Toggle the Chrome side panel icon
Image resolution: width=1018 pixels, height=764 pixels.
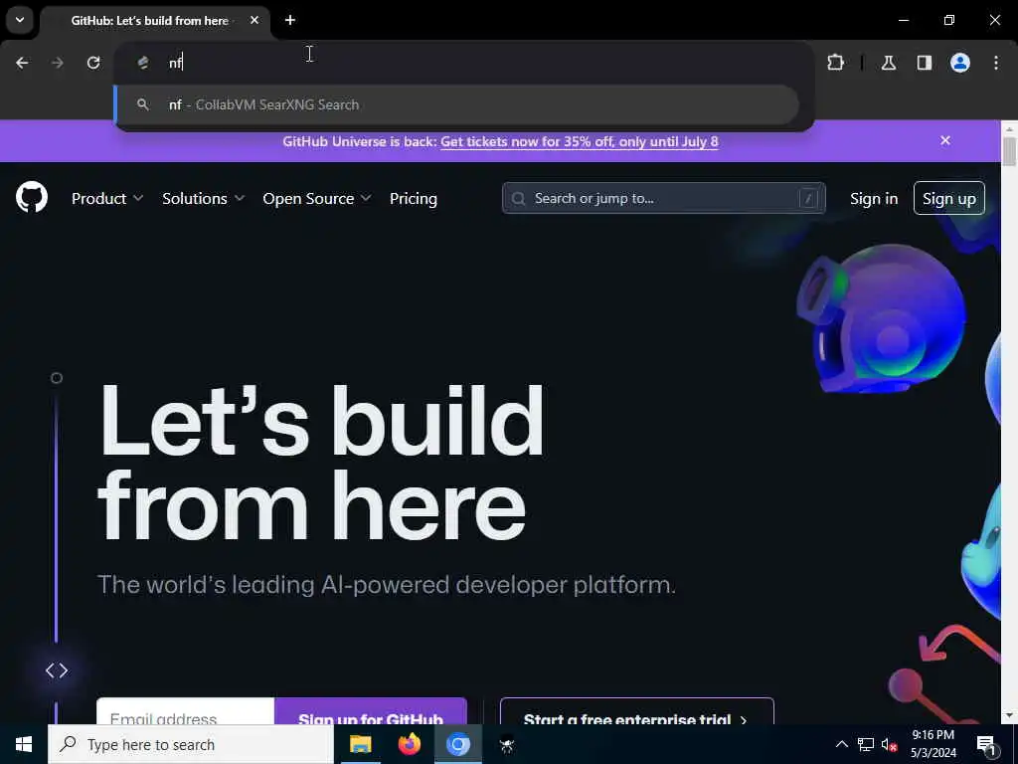pos(924,63)
